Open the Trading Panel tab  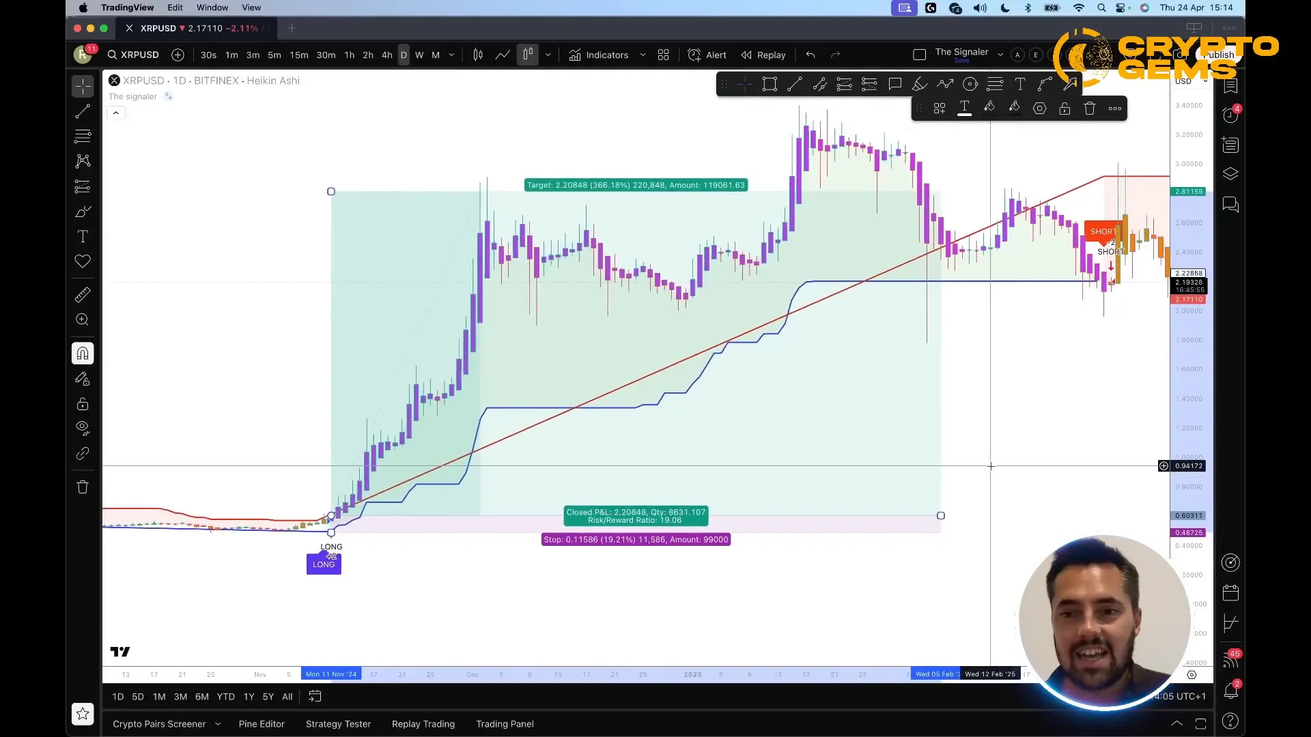(x=505, y=724)
